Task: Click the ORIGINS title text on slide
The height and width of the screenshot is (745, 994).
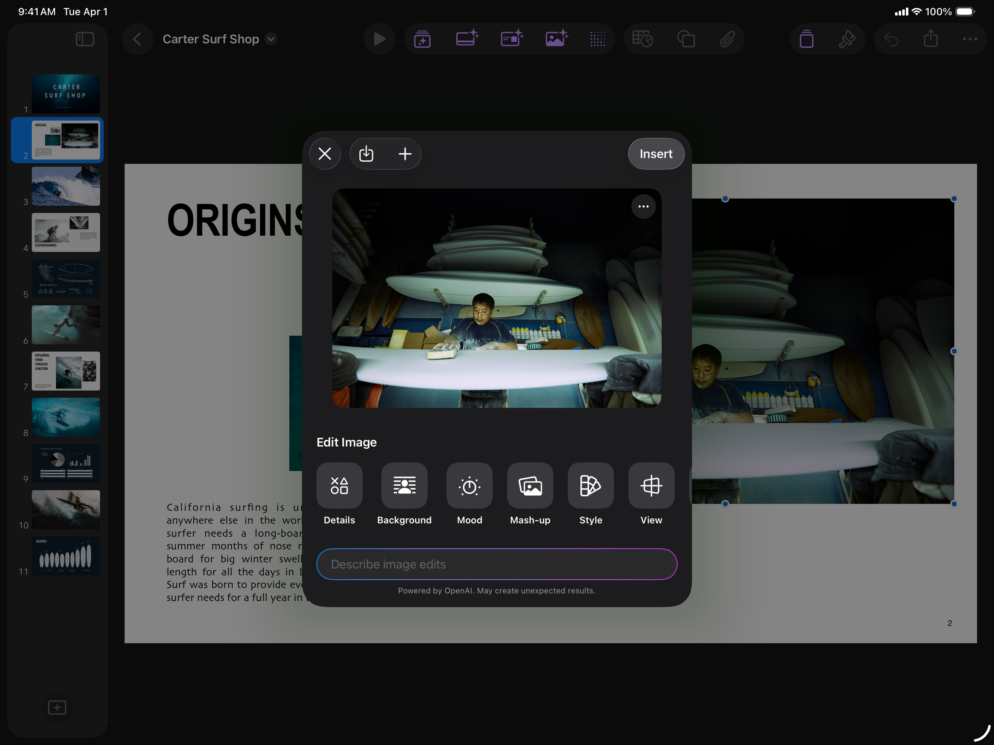Action: [234, 220]
